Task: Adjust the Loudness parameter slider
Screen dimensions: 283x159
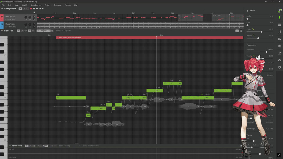Action: coord(260,52)
